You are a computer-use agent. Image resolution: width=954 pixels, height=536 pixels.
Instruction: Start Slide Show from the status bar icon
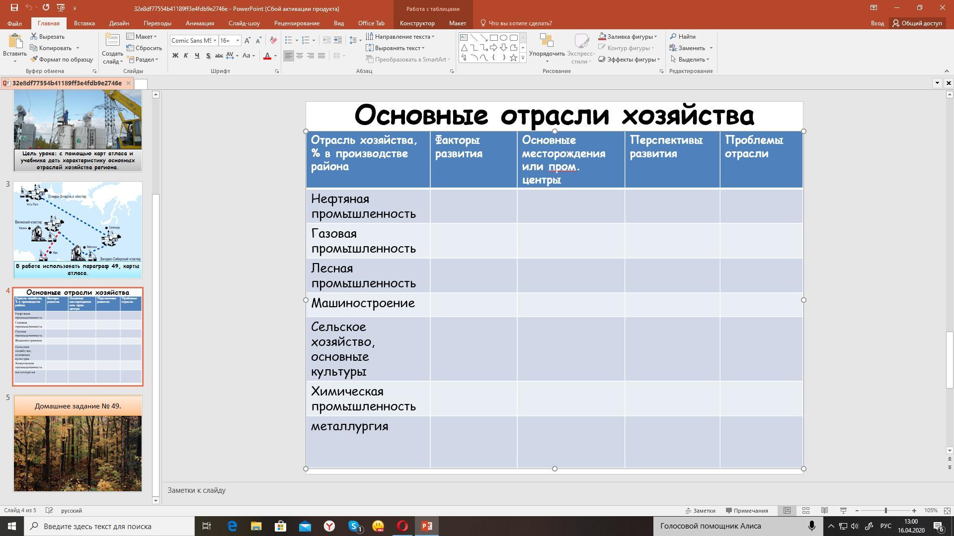click(843, 510)
